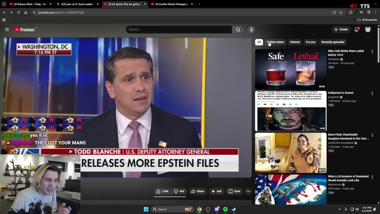380x214 pixels.
Task: Share the Epstein files video
Action: 197,191
